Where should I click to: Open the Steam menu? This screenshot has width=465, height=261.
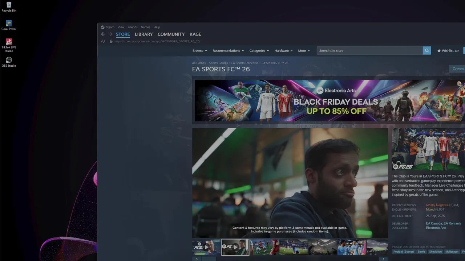click(110, 27)
